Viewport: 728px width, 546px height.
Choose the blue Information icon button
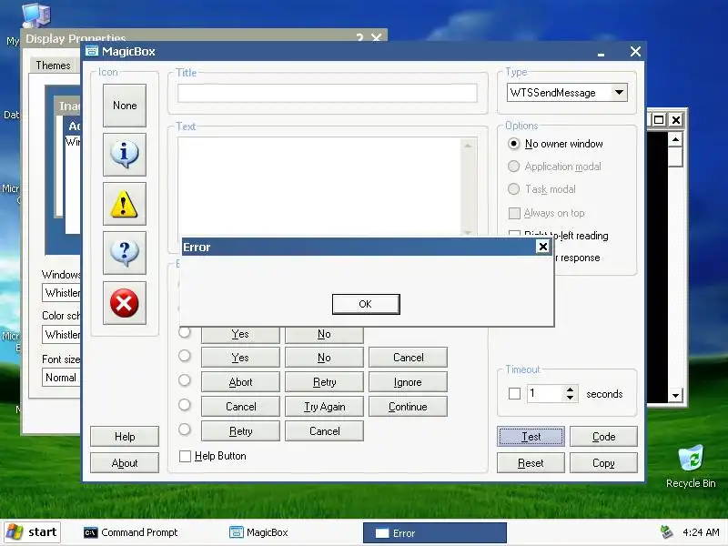click(x=125, y=155)
